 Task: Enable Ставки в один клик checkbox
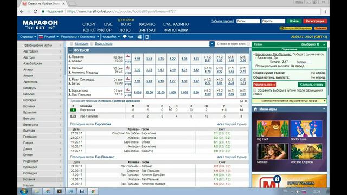(x=248, y=44)
